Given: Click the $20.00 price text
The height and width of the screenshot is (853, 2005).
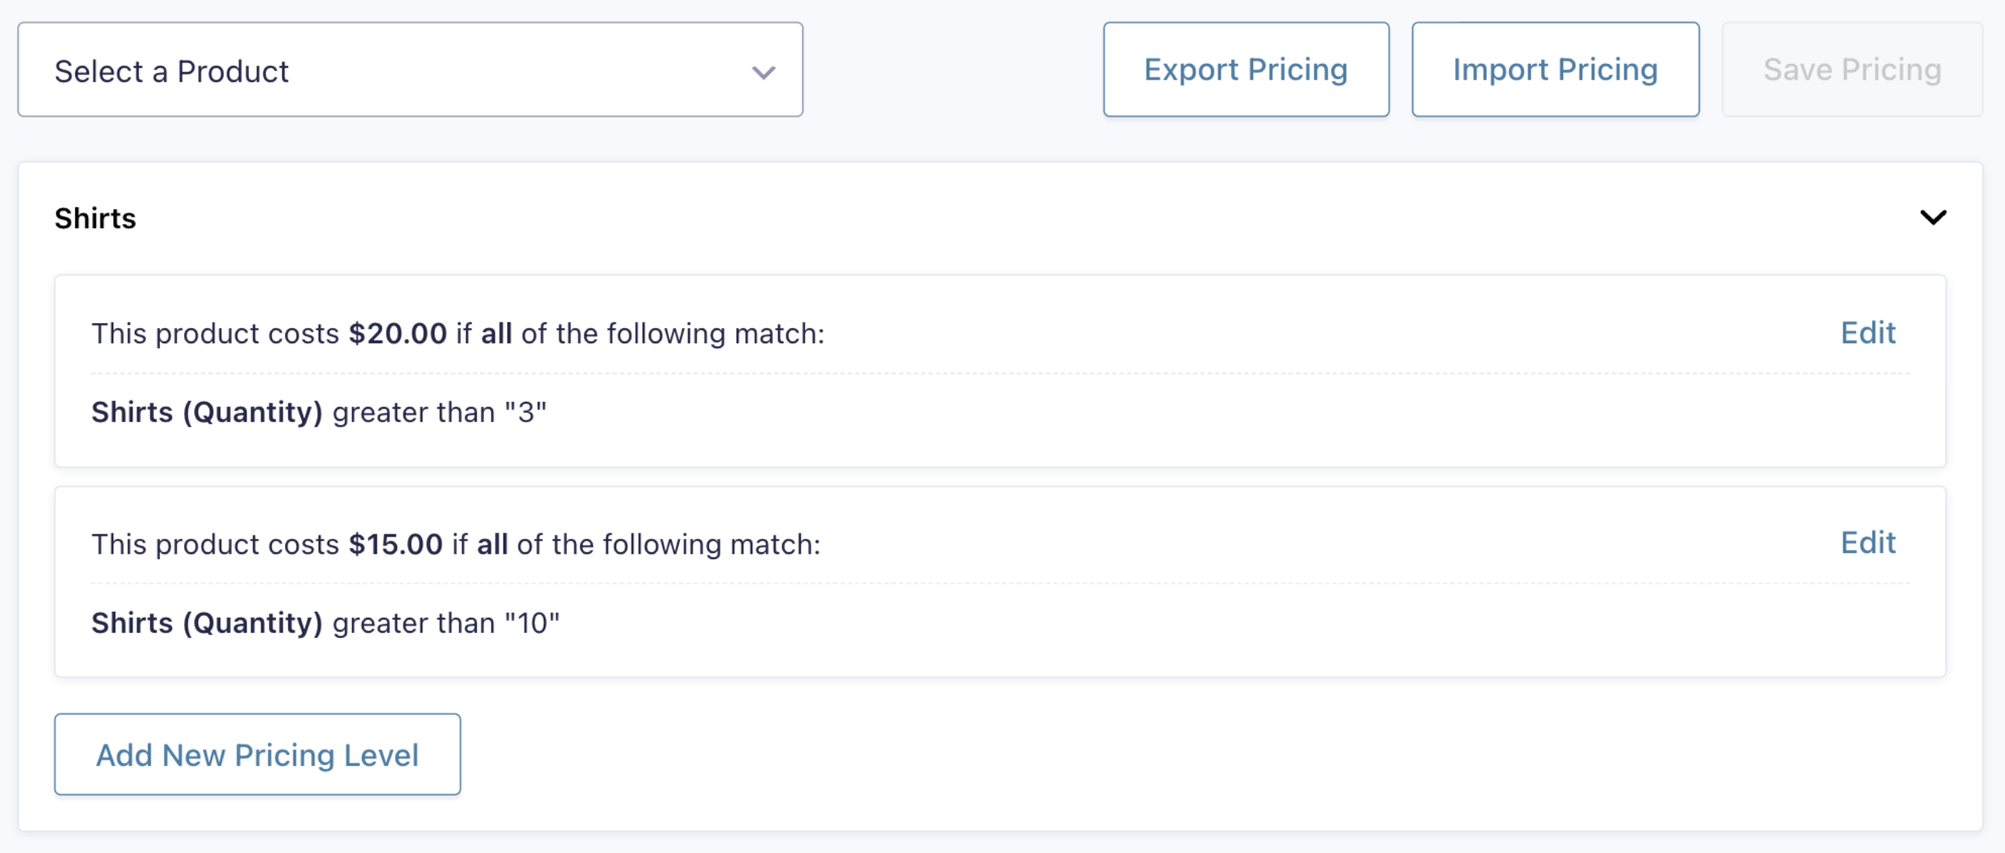Looking at the screenshot, I should (398, 333).
